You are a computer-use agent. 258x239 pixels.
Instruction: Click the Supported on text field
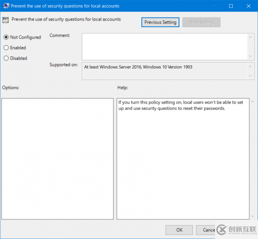pos(165,71)
